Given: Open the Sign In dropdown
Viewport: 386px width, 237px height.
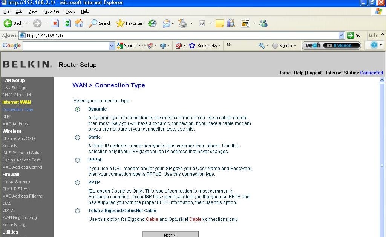Looking at the screenshot, I should 295,46.
